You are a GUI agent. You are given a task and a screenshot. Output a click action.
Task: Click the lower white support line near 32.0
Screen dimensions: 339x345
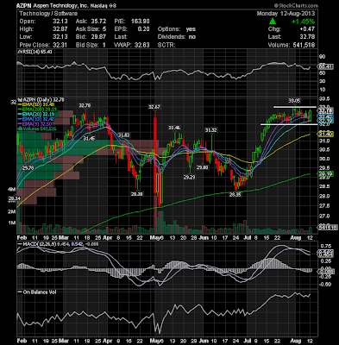pos(289,124)
